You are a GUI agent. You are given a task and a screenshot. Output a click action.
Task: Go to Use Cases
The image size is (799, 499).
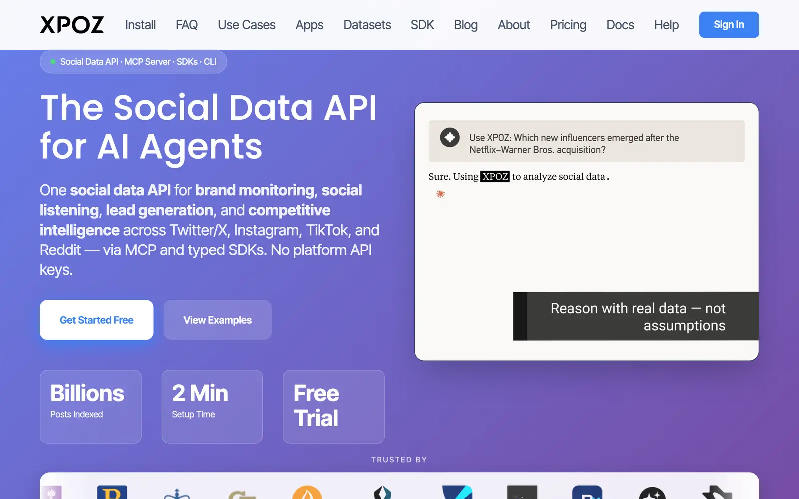(x=247, y=25)
